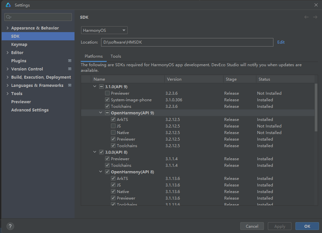
Task: Collapse the 3.0.0(API 8) tree node
Action: [x=95, y=152]
